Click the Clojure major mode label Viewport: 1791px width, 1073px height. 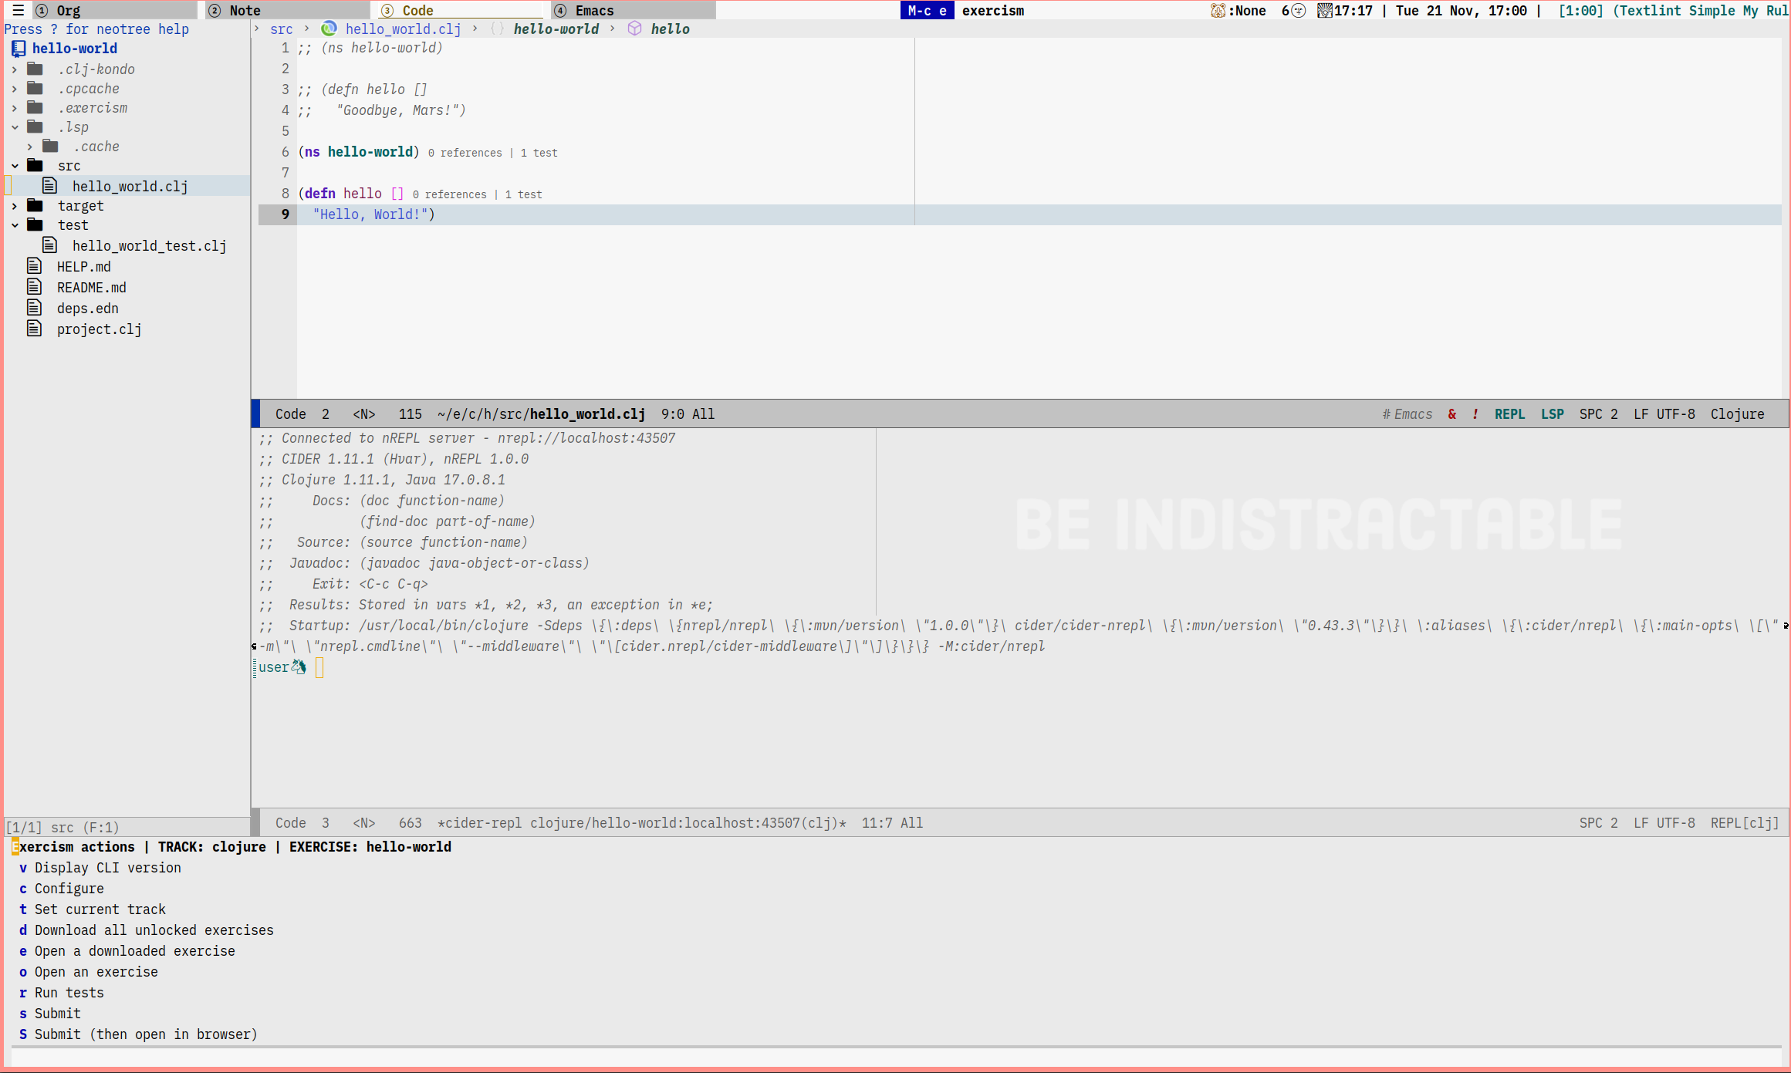click(1737, 414)
